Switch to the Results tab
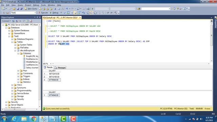The height and width of the screenshot is (122, 217). [48, 67]
